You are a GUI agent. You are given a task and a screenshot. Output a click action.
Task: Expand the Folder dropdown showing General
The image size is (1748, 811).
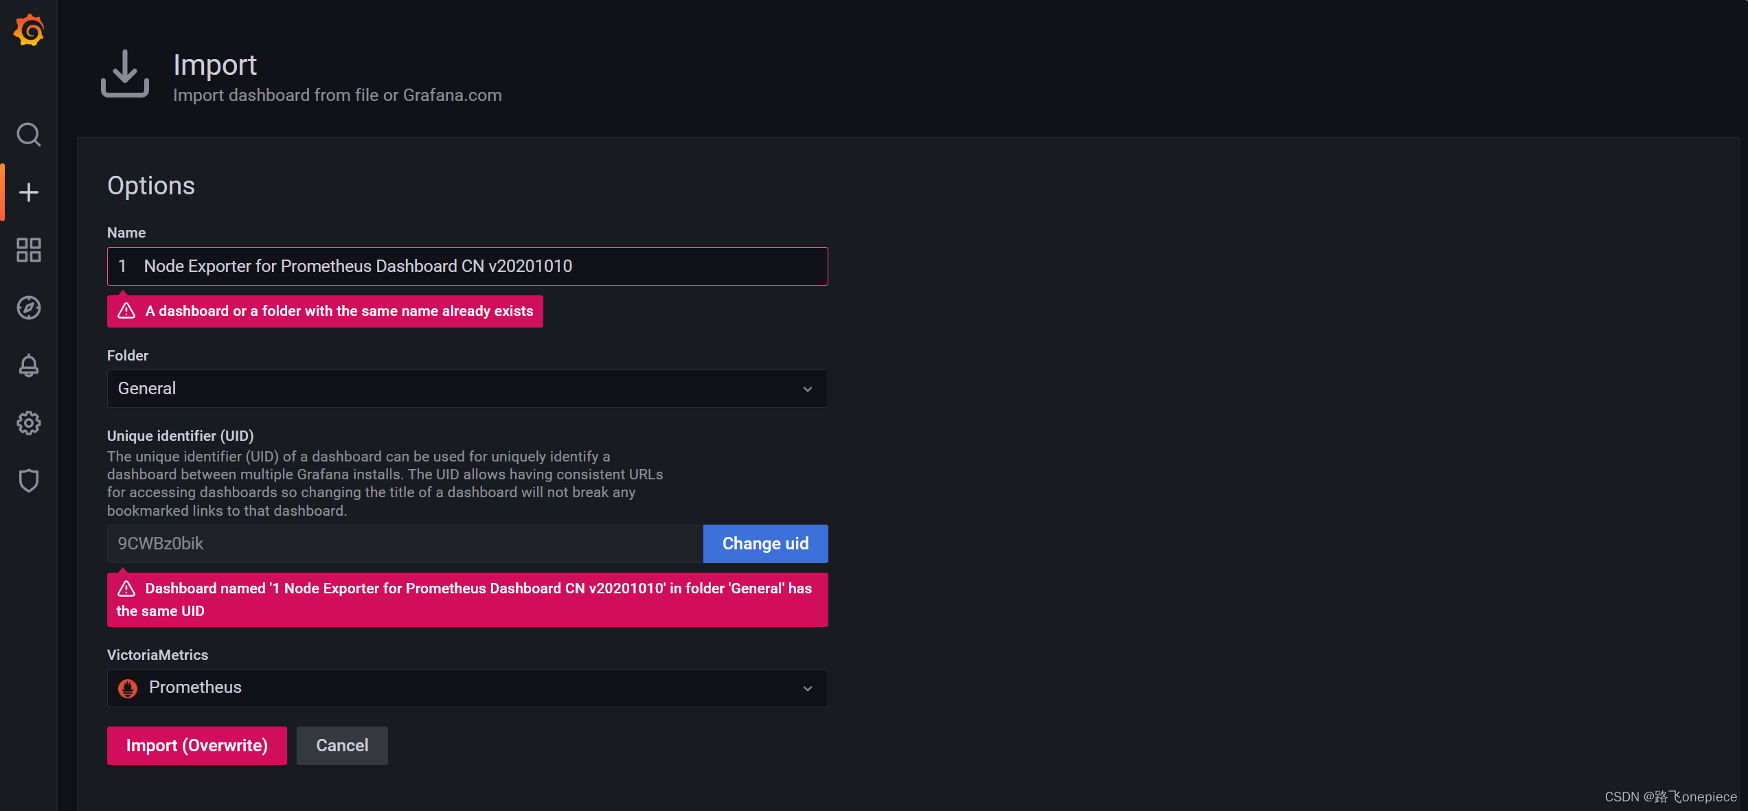point(467,389)
